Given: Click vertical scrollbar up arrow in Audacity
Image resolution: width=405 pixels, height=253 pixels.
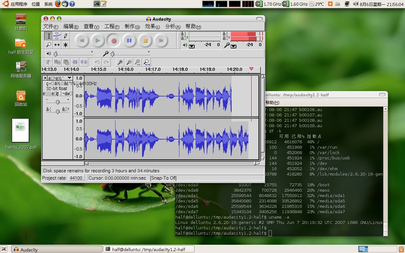Looking at the screenshot, I should tap(263, 77).
